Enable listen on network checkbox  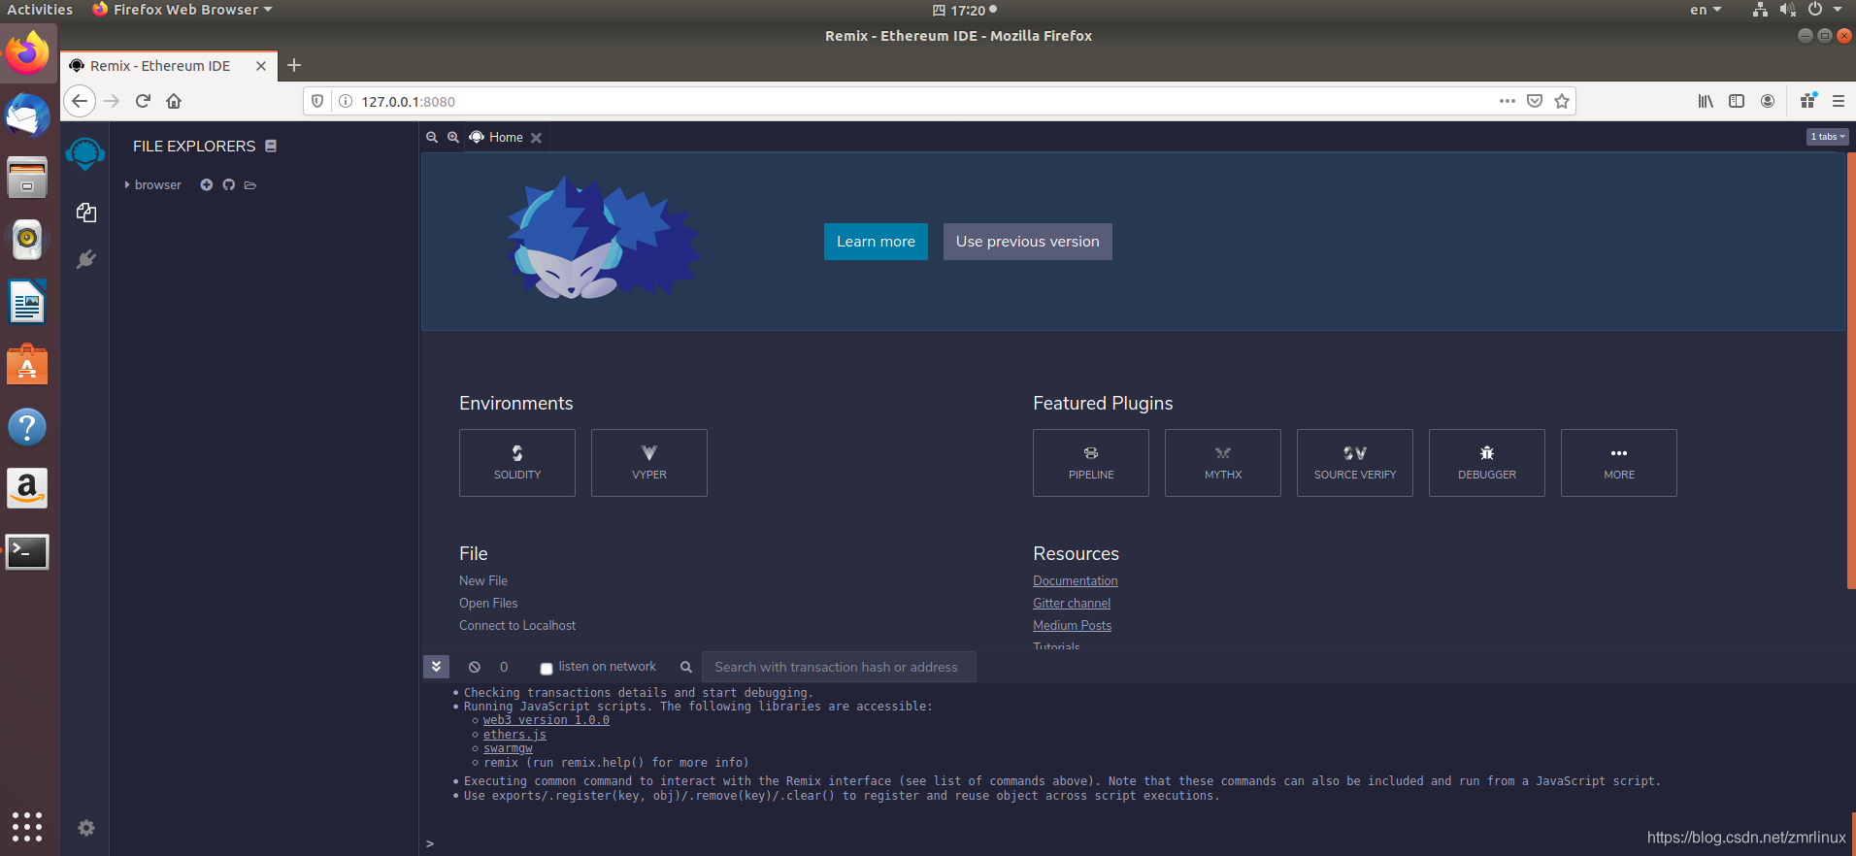pos(547,668)
